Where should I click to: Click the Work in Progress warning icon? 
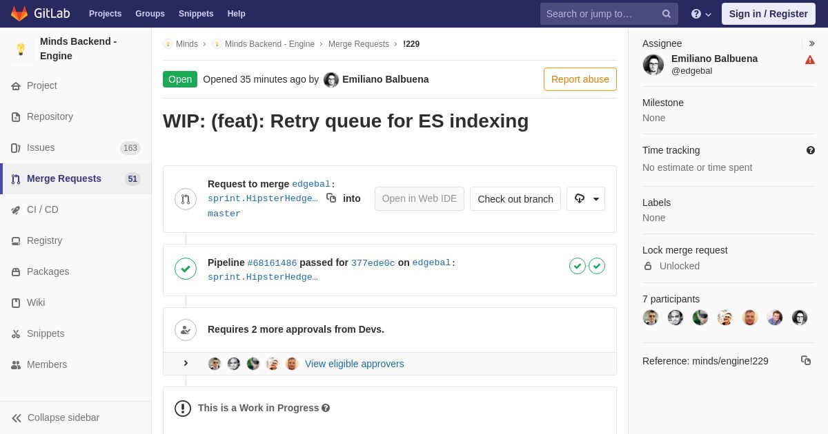(x=183, y=409)
